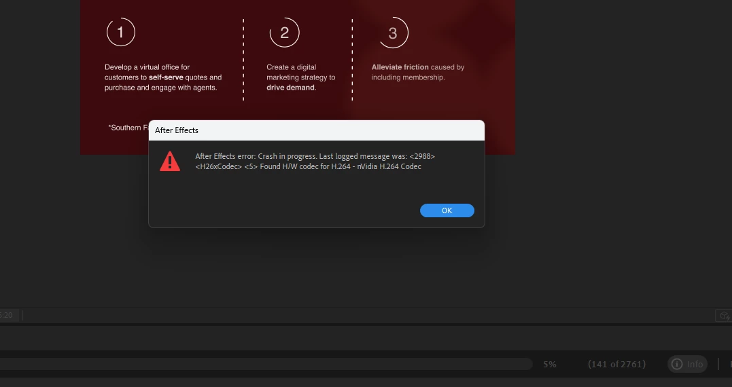Image resolution: width=732 pixels, height=387 pixels.
Task: Click the '*Southern' footnote text
Action: click(128, 128)
